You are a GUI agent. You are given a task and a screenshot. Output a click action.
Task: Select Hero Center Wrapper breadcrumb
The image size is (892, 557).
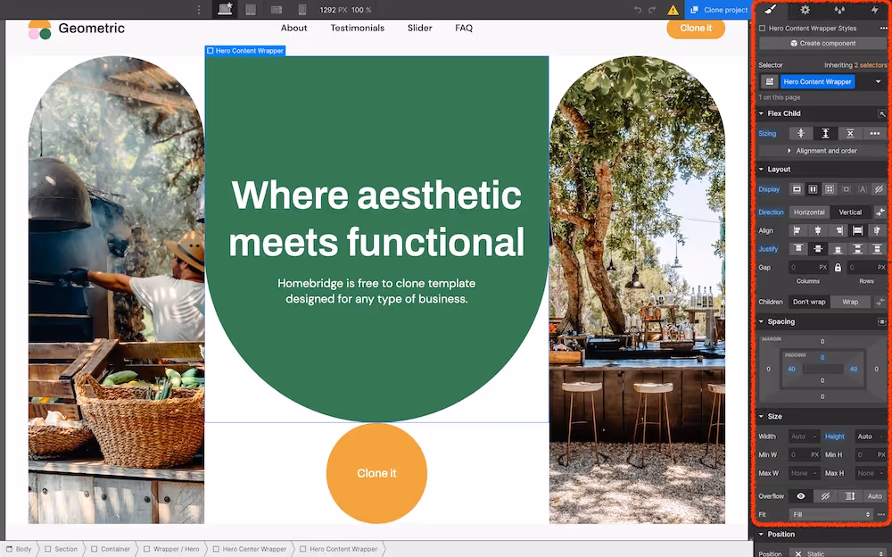tap(249, 549)
